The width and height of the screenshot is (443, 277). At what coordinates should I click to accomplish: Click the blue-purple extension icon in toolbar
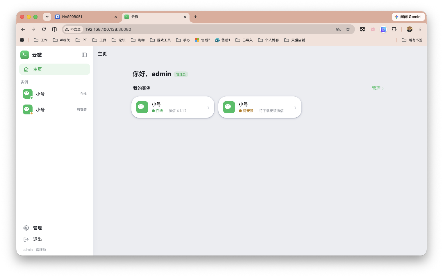pos(383,29)
